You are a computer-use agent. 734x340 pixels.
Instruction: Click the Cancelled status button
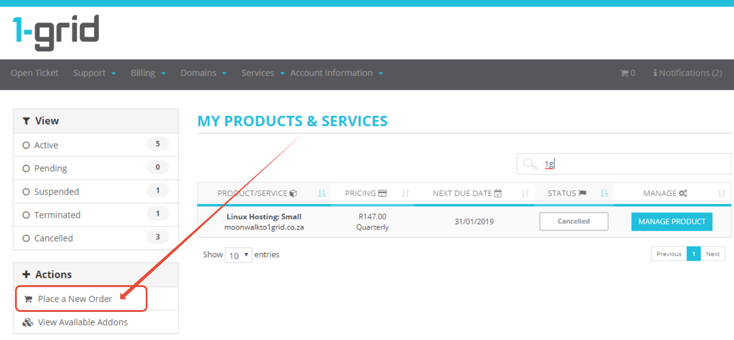pos(574,222)
